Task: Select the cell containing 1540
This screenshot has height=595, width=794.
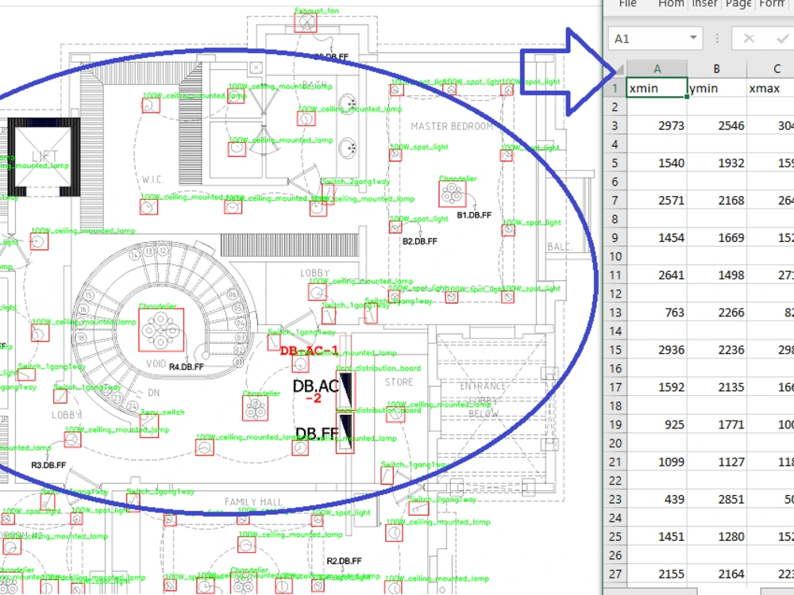Action: click(657, 163)
